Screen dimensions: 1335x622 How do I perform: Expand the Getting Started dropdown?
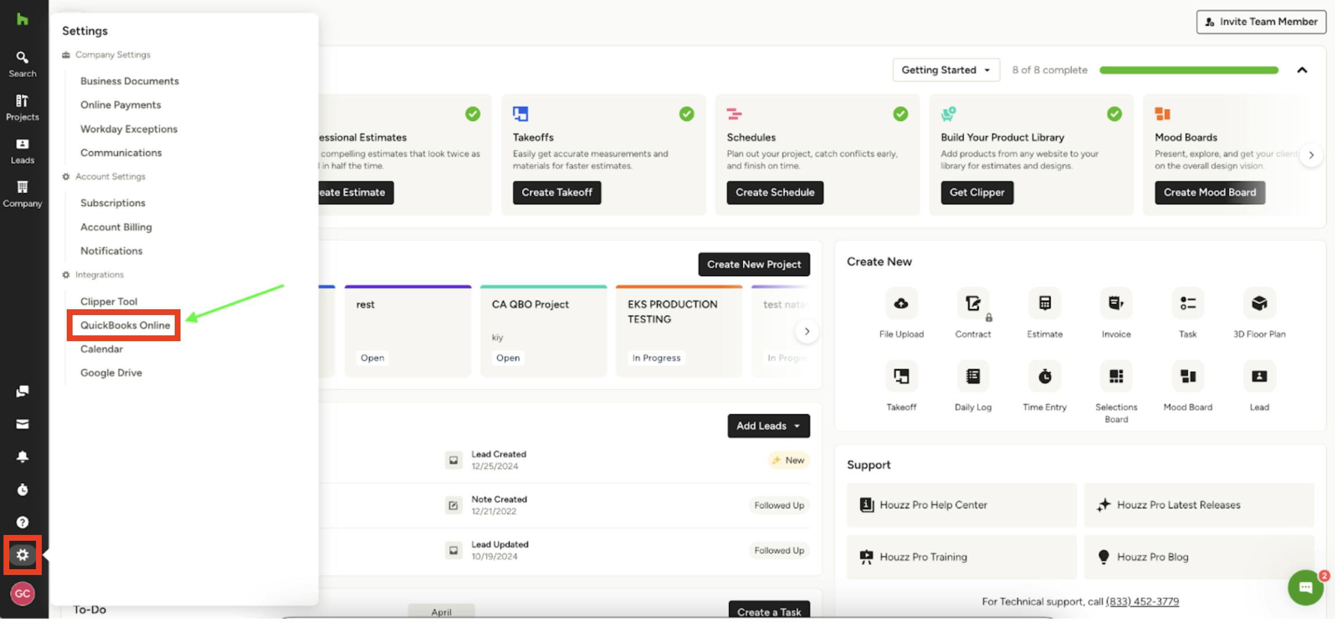coord(945,70)
